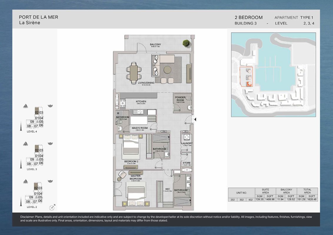Screen dimensions: 333x235
Task: Click the Port de la Mer title
Action: (39, 17)
